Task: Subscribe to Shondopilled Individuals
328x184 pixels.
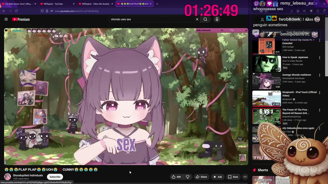Action: coord(55,177)
